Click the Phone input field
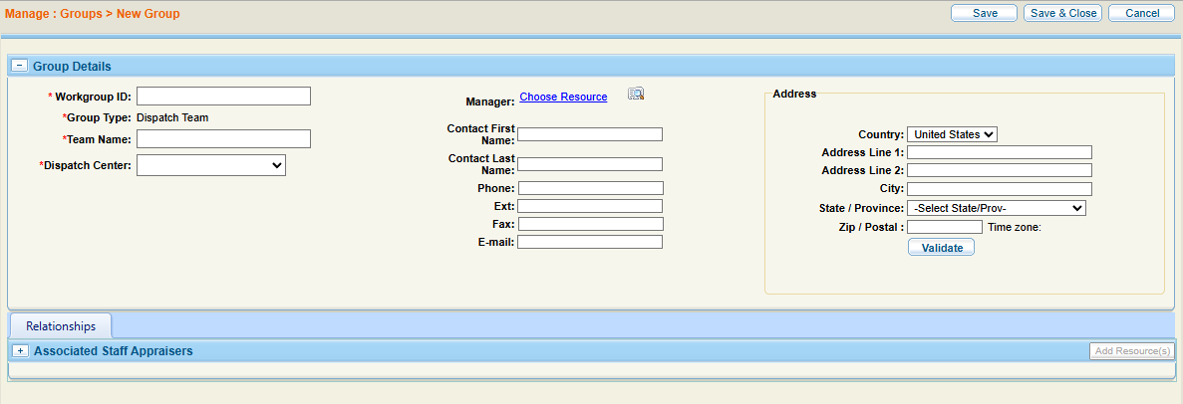The height and width of the screenshot is (404, 1183). click(x=590, y=188)
